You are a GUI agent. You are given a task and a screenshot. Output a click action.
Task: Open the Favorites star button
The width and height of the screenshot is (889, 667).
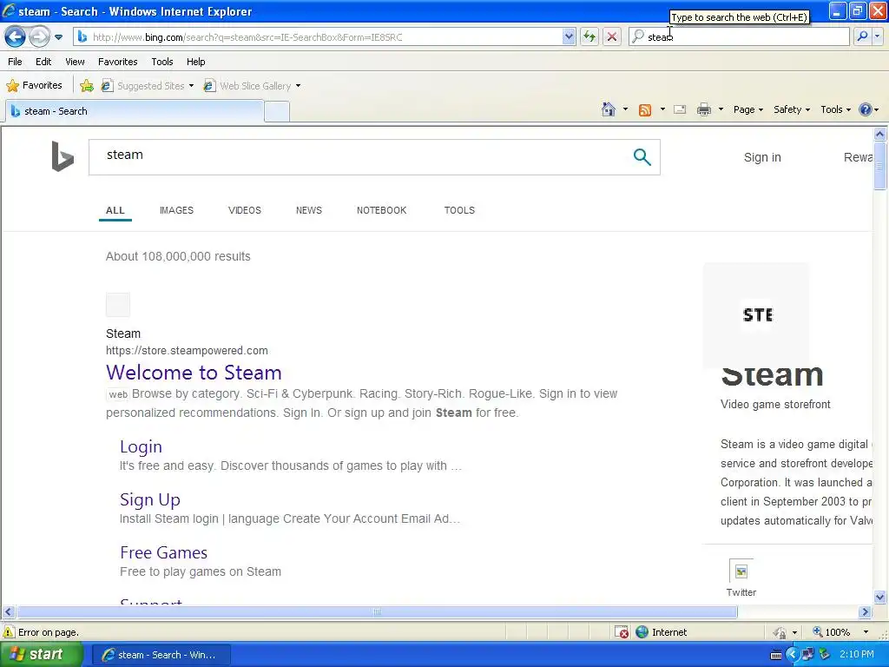point(34,86)
